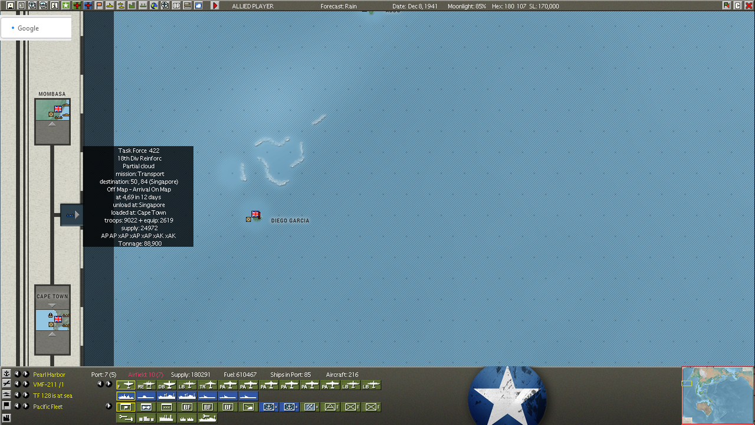This screenshot has height=425, width=755.
Task: Click 'Pacific Fleet' HQ name
Action: 48,407
